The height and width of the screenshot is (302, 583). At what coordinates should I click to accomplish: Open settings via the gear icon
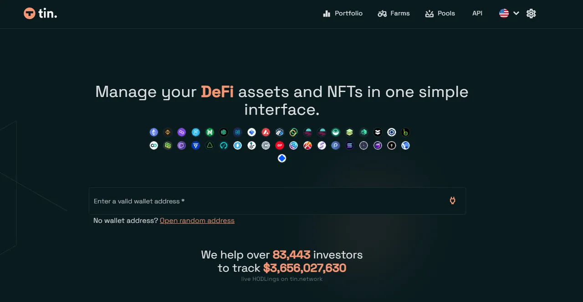coord(531,14)
